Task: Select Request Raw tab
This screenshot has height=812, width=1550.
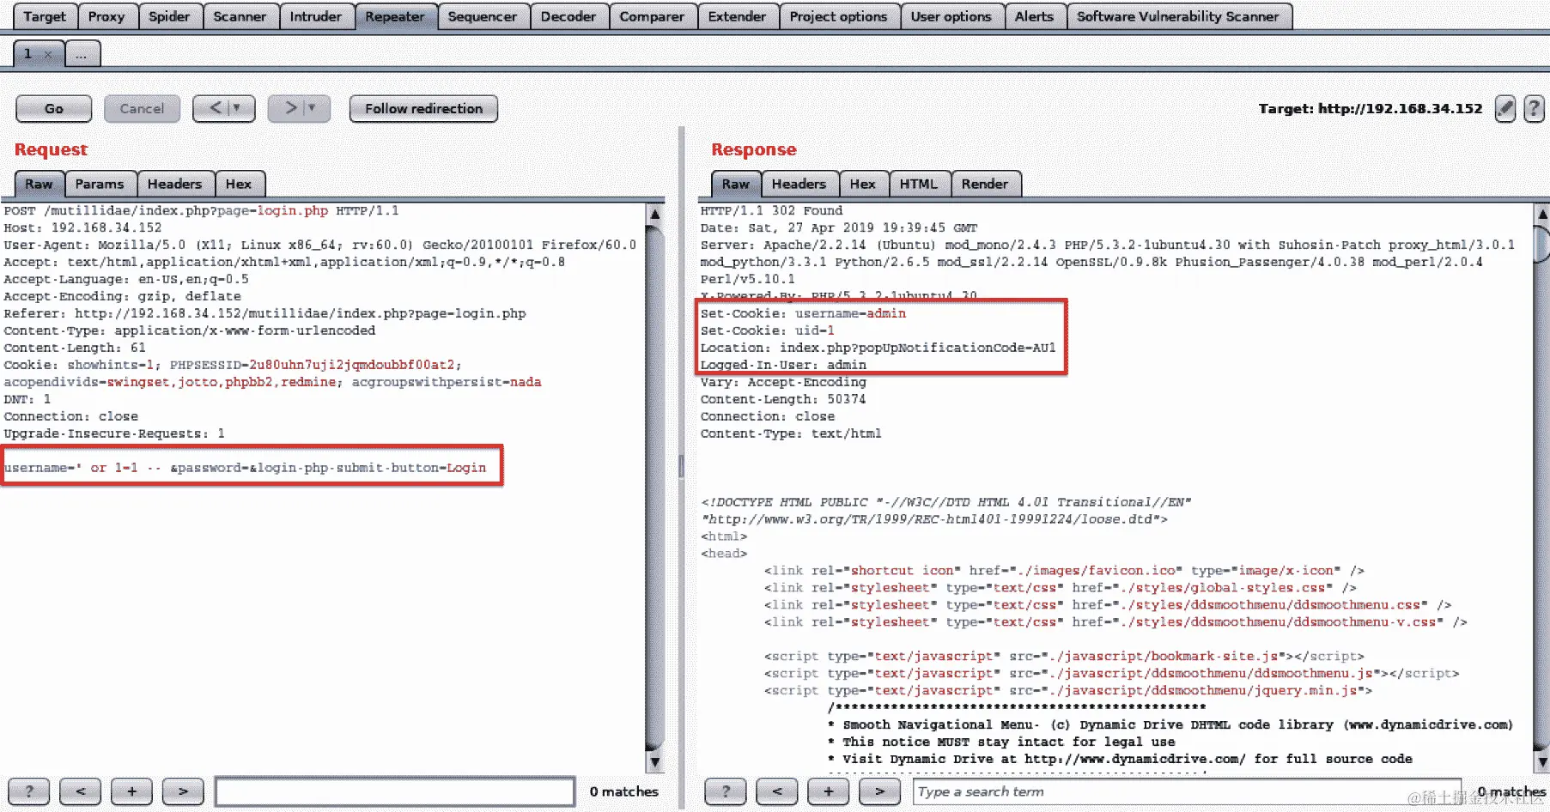Action: [x=39, y=184]
